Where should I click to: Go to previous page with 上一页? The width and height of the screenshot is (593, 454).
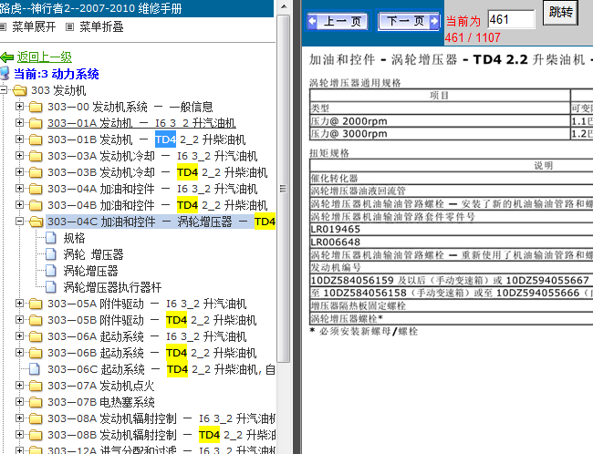pos(338,21)
